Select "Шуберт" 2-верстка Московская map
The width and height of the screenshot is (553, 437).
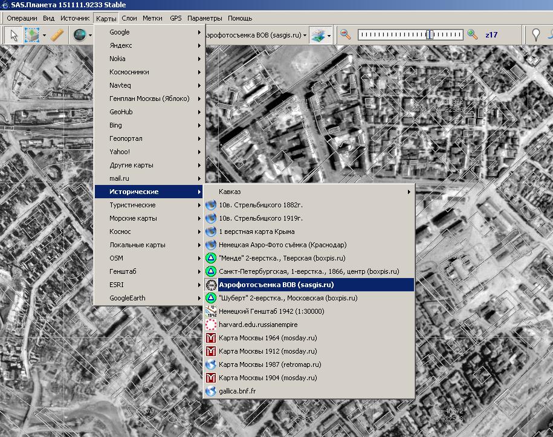(309, 298)
